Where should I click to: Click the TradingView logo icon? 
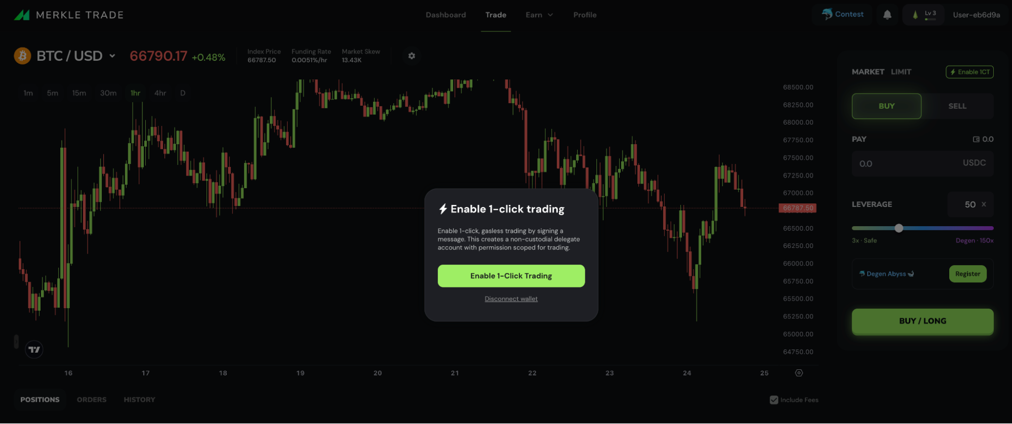(34, 350)
